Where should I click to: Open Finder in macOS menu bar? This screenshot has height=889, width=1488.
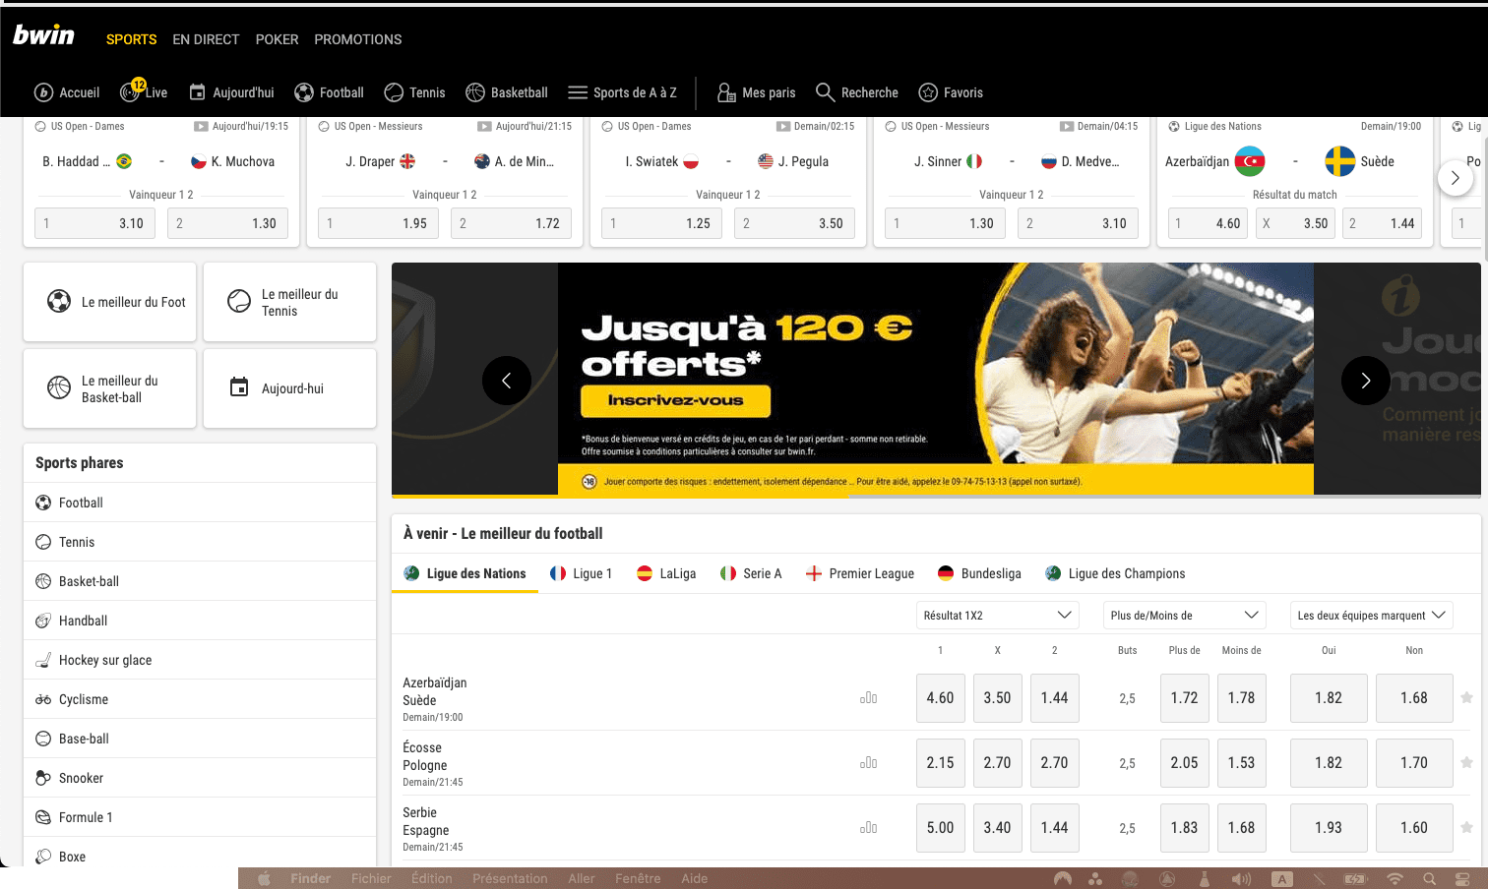[x=310, y=878]
